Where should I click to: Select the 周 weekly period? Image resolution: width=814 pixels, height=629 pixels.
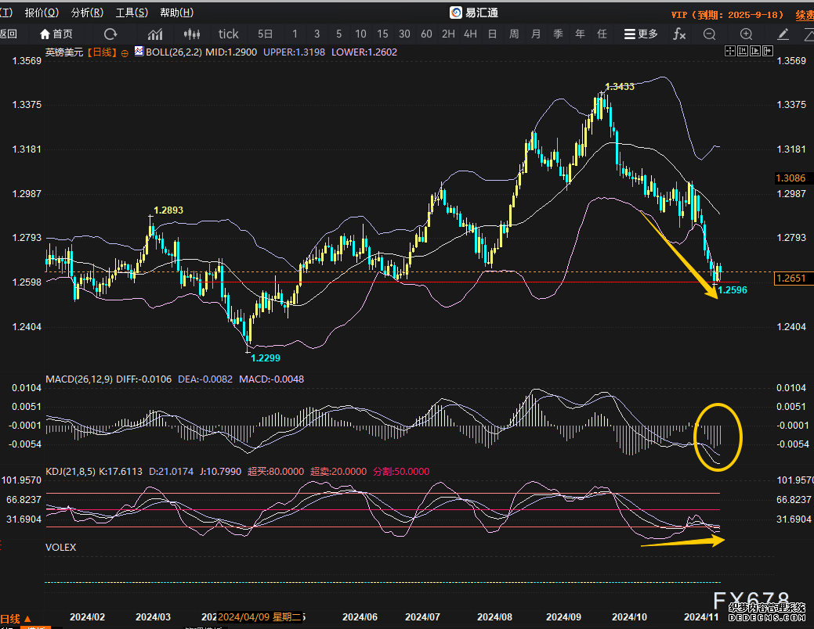514,34
